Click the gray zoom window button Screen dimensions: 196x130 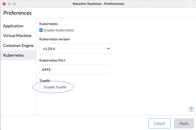coord(14,4)
